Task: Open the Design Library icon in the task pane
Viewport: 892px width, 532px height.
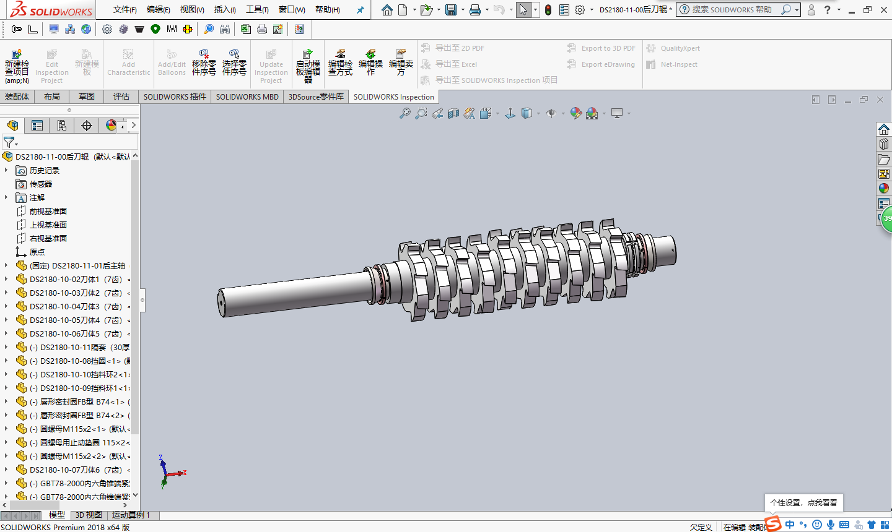Action: (884, 144)
